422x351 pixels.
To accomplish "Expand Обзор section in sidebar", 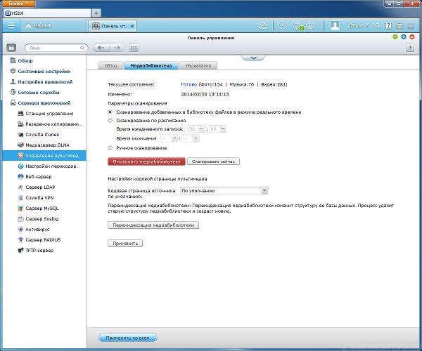I will [21, 60].
